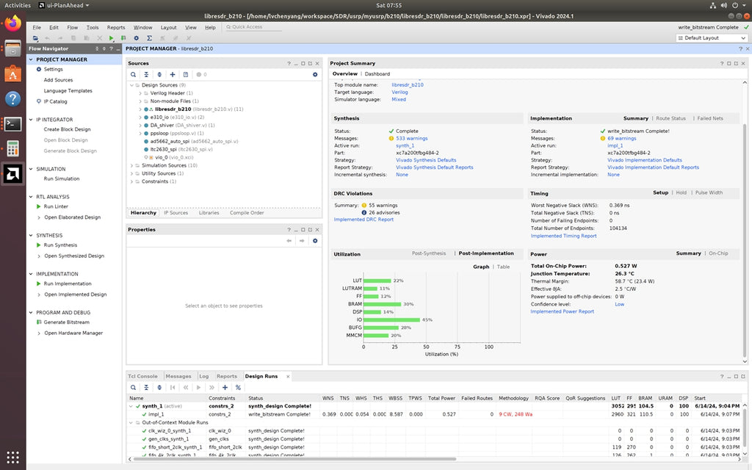Open the Tools menu
This screenshot has width=752, height=470.
(x=93, y=27)
